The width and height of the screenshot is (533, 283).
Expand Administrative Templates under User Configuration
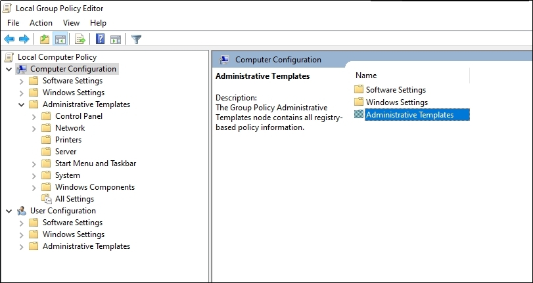pos(22,247)
